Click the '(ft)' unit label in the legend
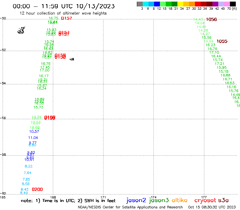The image size is (240, 210). 234,8
